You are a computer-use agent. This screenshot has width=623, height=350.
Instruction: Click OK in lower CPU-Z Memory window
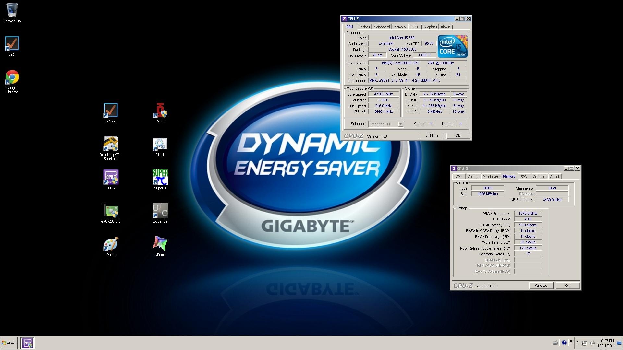click(x=567, y=286)
